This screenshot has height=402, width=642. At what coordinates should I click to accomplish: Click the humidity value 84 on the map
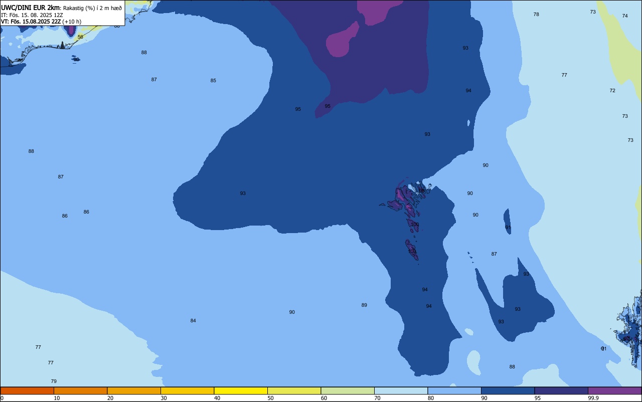[x=193, y=321]
